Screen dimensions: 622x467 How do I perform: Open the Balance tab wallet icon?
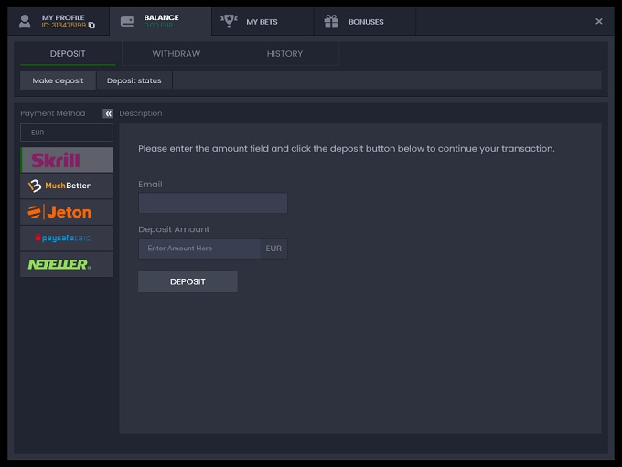click(x=127, y=21)
